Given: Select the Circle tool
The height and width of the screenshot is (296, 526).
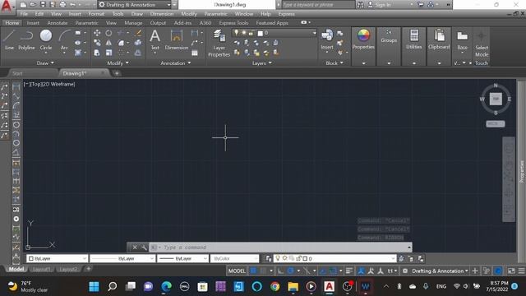Looking at the screenshot, I should coord(46,40).
